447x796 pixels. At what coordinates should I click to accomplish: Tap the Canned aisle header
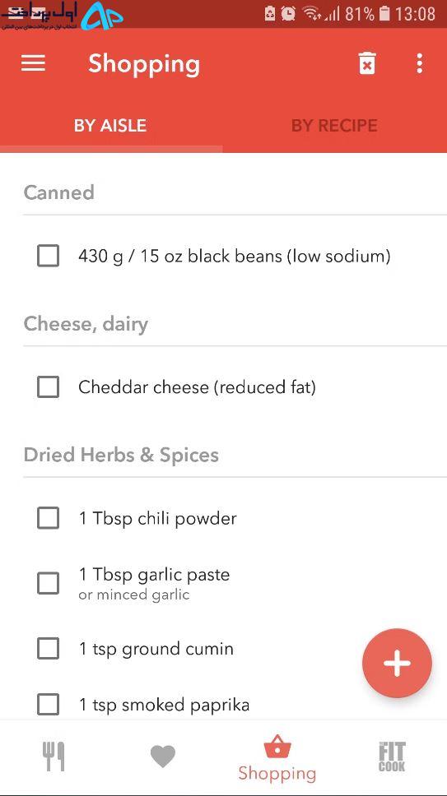coord(59,192)
